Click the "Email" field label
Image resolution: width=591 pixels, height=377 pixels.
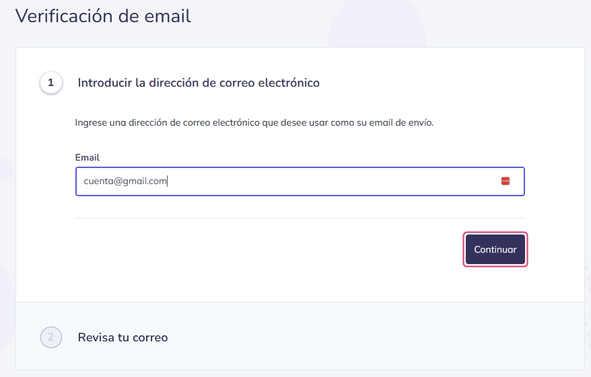coord(88,157)
